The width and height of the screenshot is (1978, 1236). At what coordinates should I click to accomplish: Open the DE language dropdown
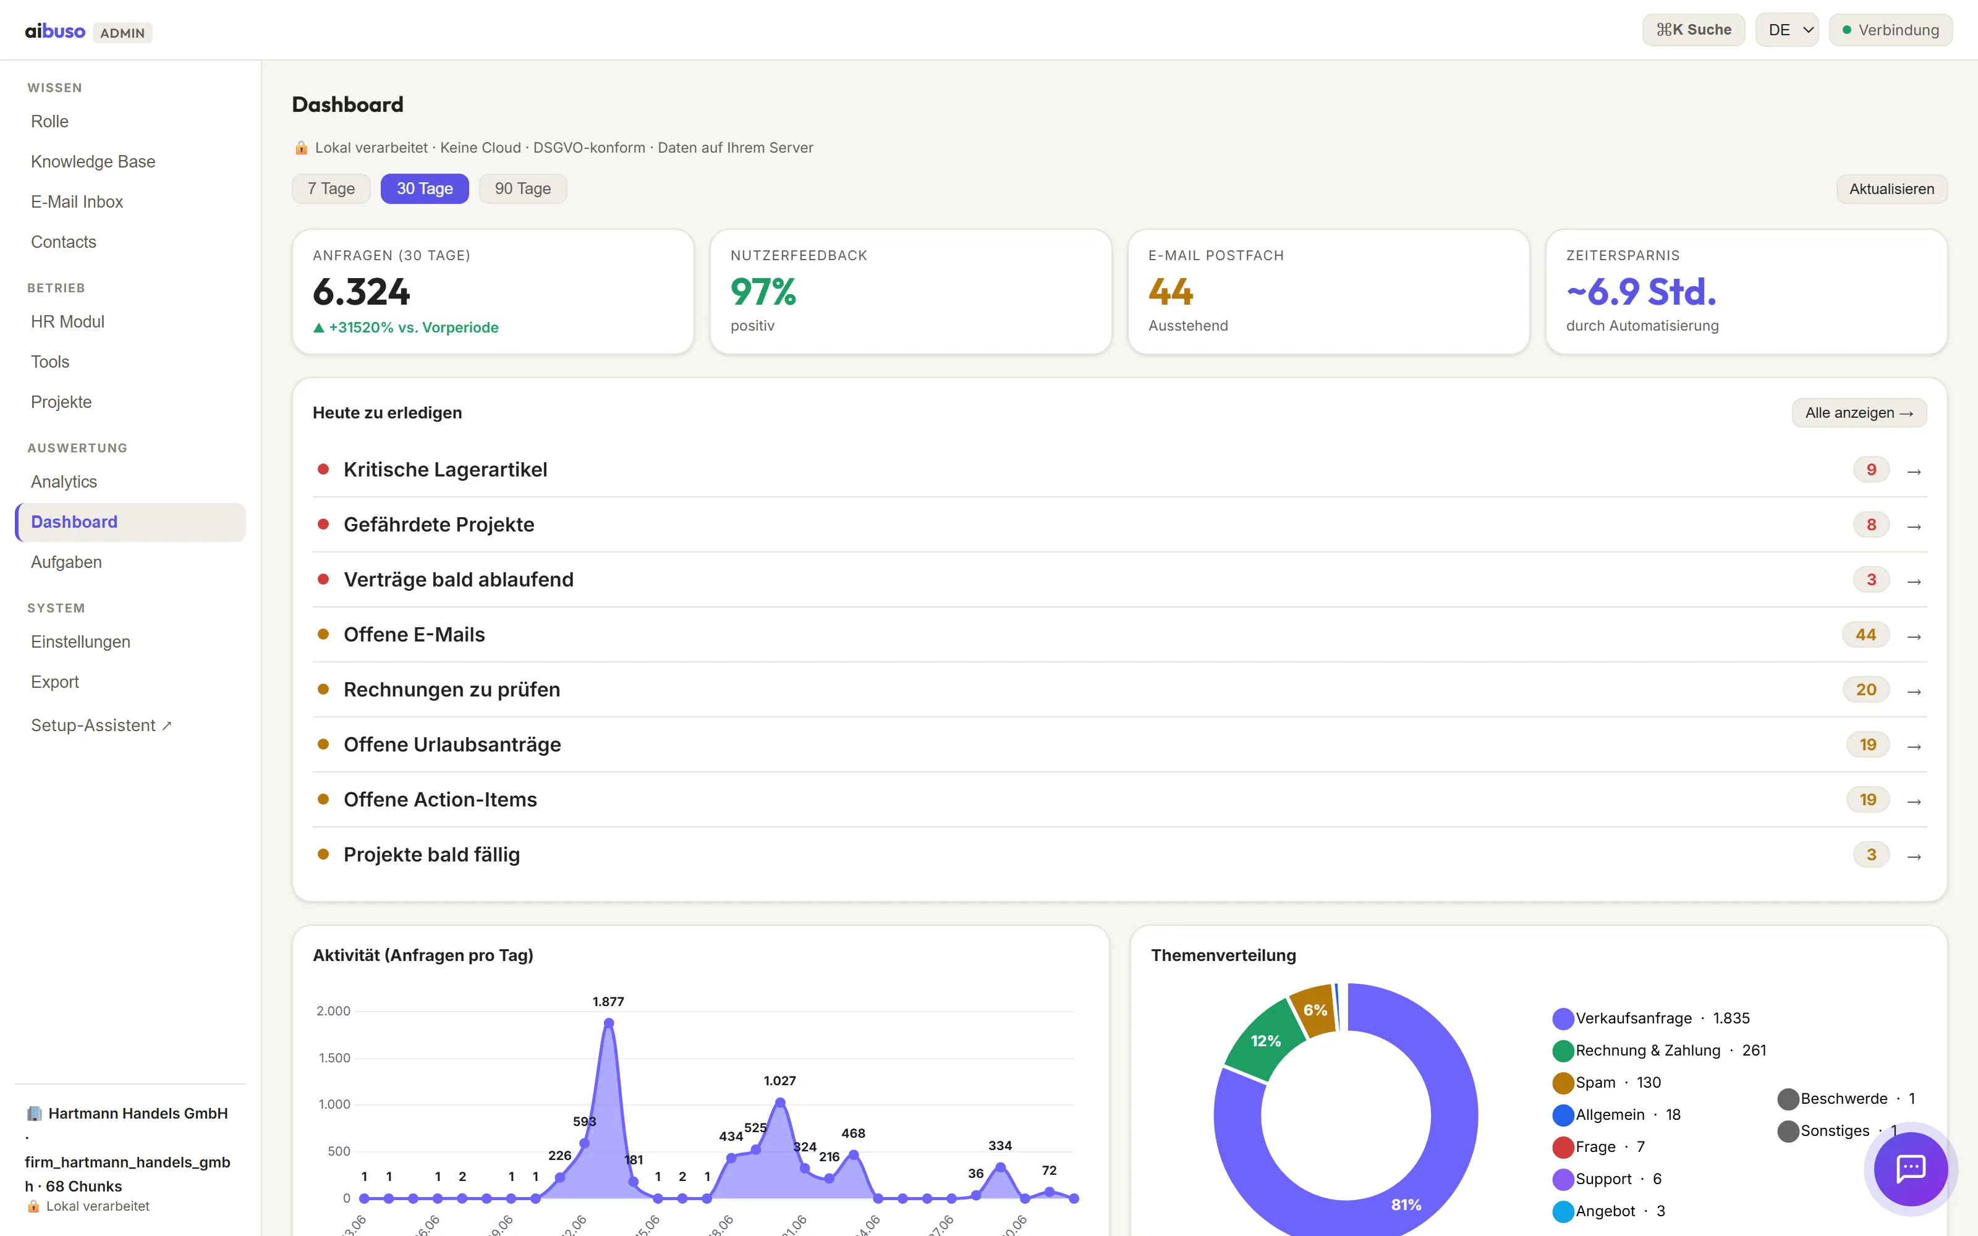pos(1787,30)
